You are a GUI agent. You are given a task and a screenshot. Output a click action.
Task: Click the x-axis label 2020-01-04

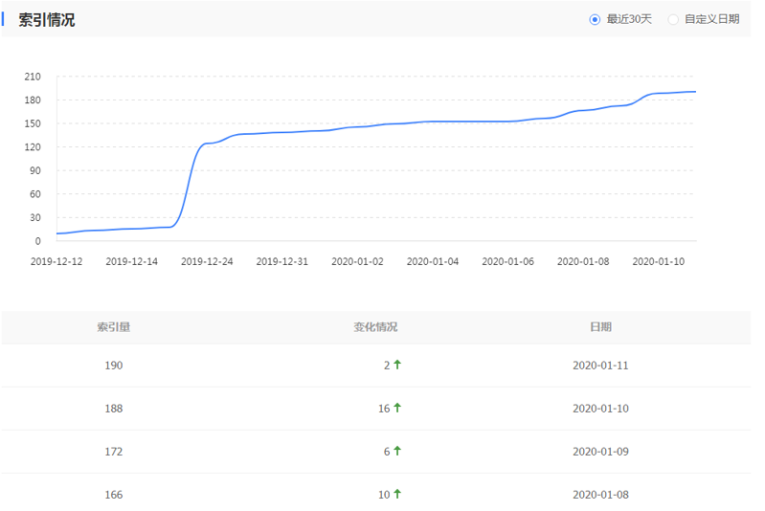(x=433, y=261)
